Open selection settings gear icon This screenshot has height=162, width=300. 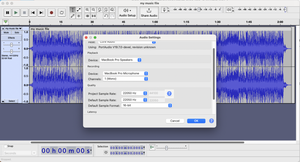(106, 153)
